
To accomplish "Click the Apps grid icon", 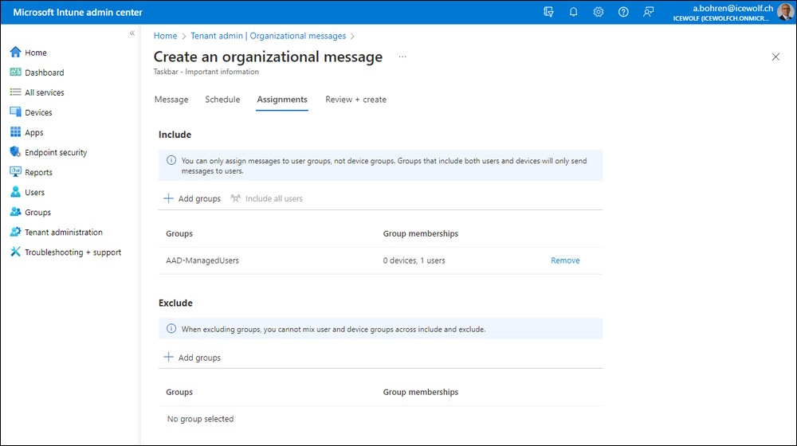I will tap(16, 132).
